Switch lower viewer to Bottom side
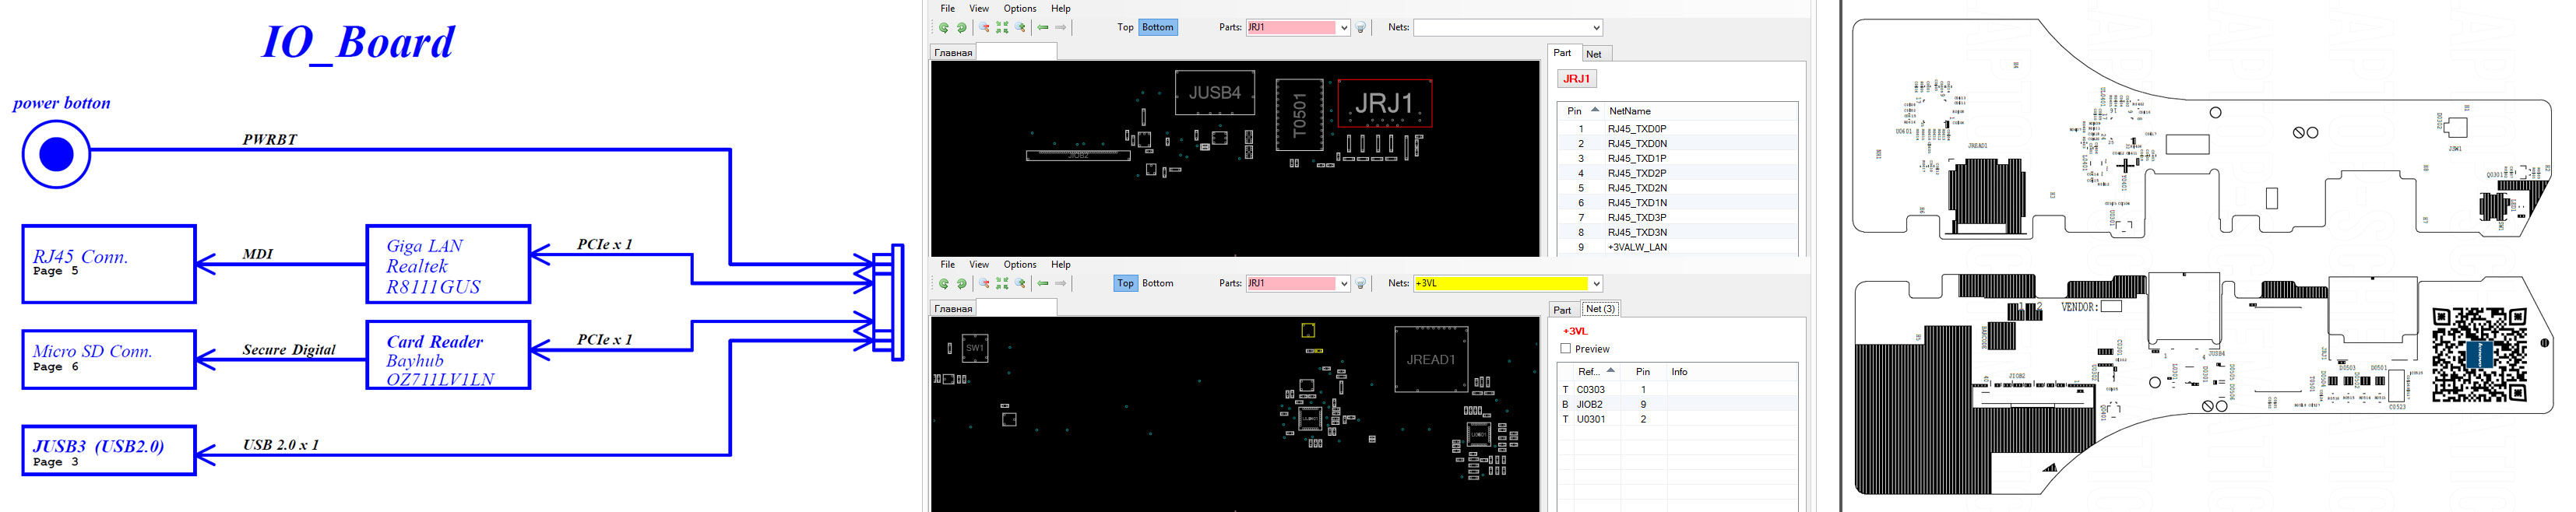The width and height of the screenshot is (2576, 512). pyautogui.click(x=1157, y=284)
